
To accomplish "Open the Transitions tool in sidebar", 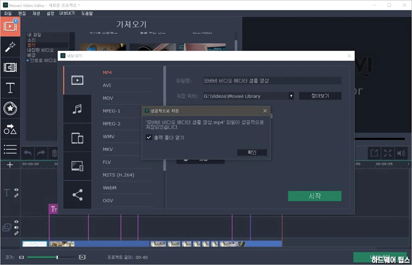I will [10, 68].
